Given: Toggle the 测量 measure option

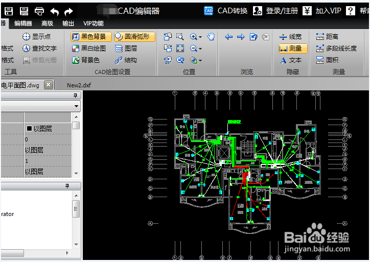Looking at the screenshot, I should coord(293,49).
